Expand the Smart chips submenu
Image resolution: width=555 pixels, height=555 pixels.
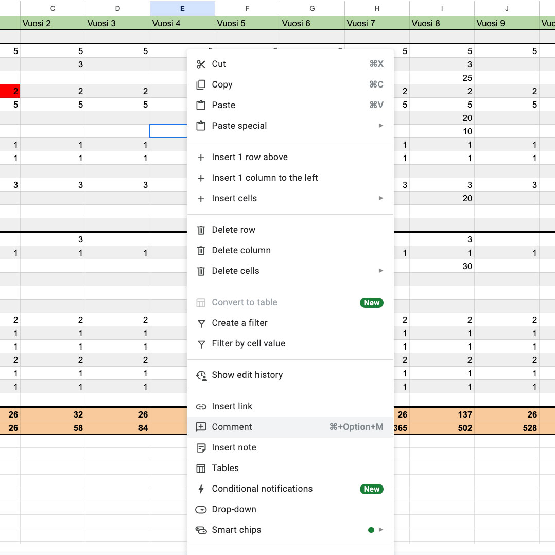381,530
